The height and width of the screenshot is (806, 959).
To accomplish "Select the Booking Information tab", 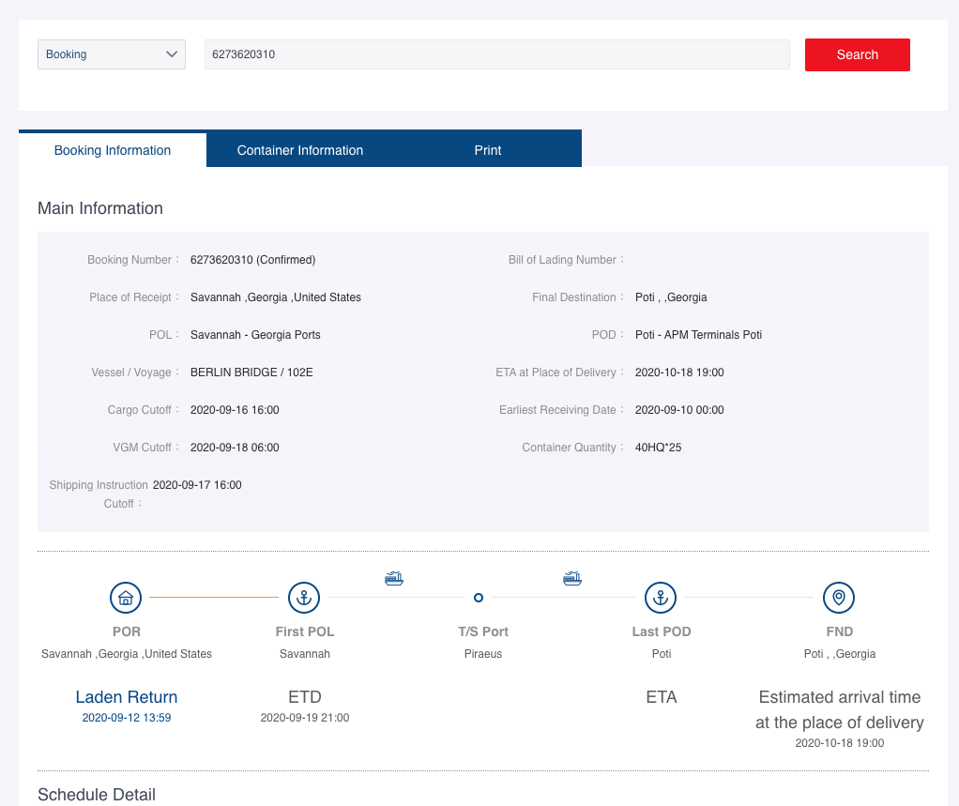I will [x=113, y=150].
